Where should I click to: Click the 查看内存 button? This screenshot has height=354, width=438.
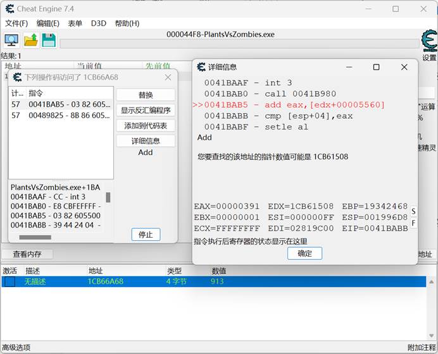[x=27, y=254]
